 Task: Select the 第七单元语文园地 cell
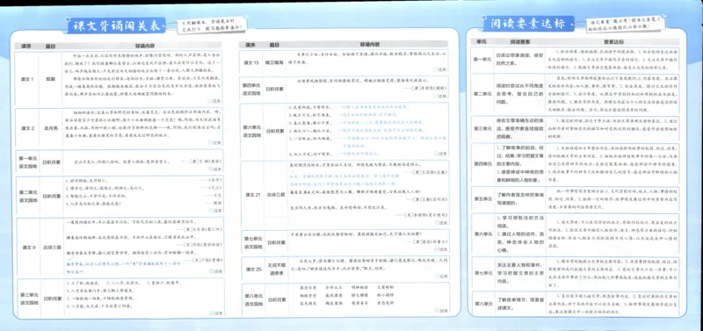click(252, 241)
